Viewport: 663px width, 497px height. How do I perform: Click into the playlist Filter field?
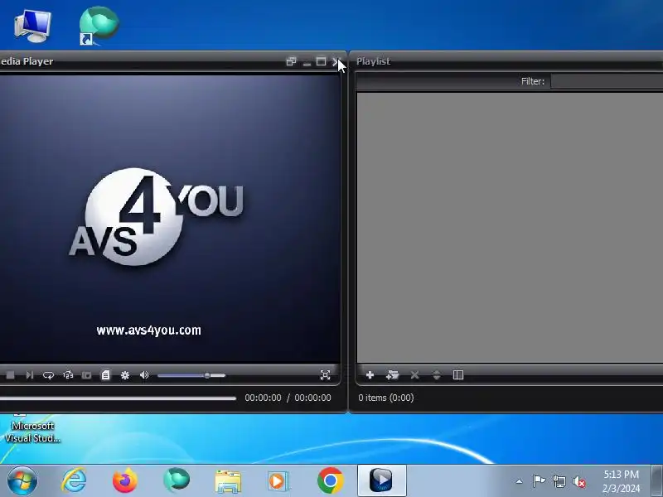(607, 81)
